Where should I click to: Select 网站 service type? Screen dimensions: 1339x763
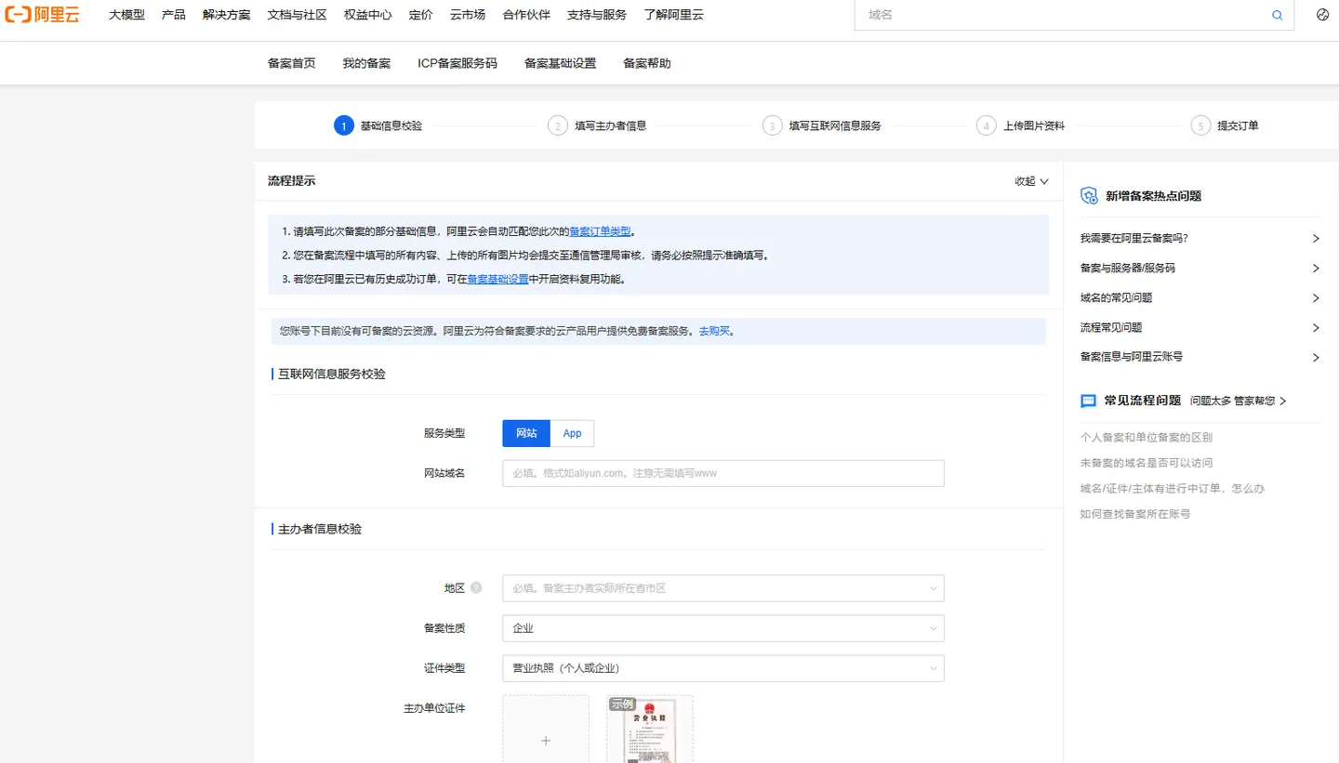526,434
